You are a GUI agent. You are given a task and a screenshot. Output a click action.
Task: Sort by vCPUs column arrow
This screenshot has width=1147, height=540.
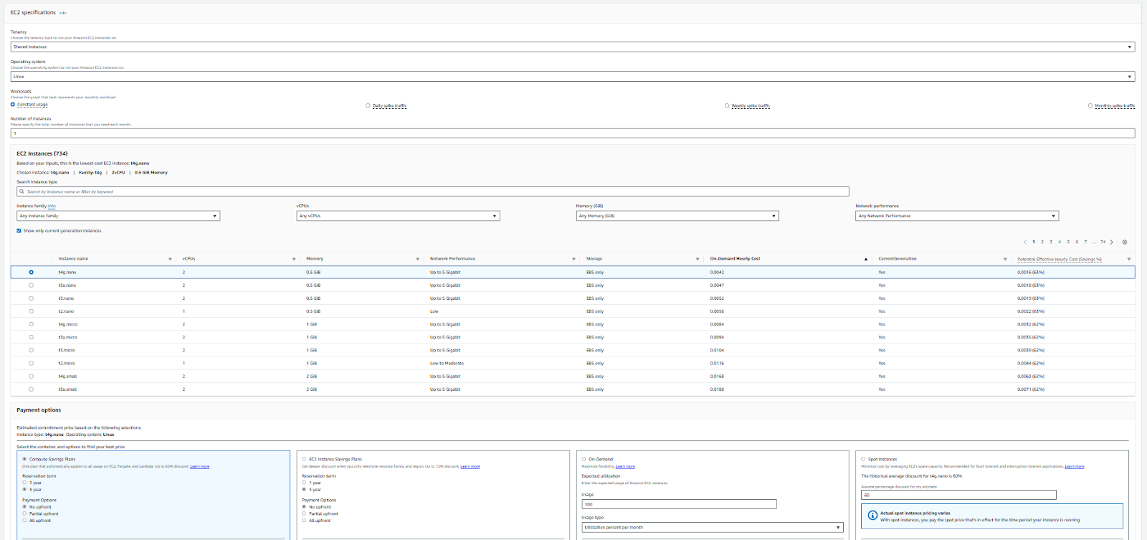point(294,259)
